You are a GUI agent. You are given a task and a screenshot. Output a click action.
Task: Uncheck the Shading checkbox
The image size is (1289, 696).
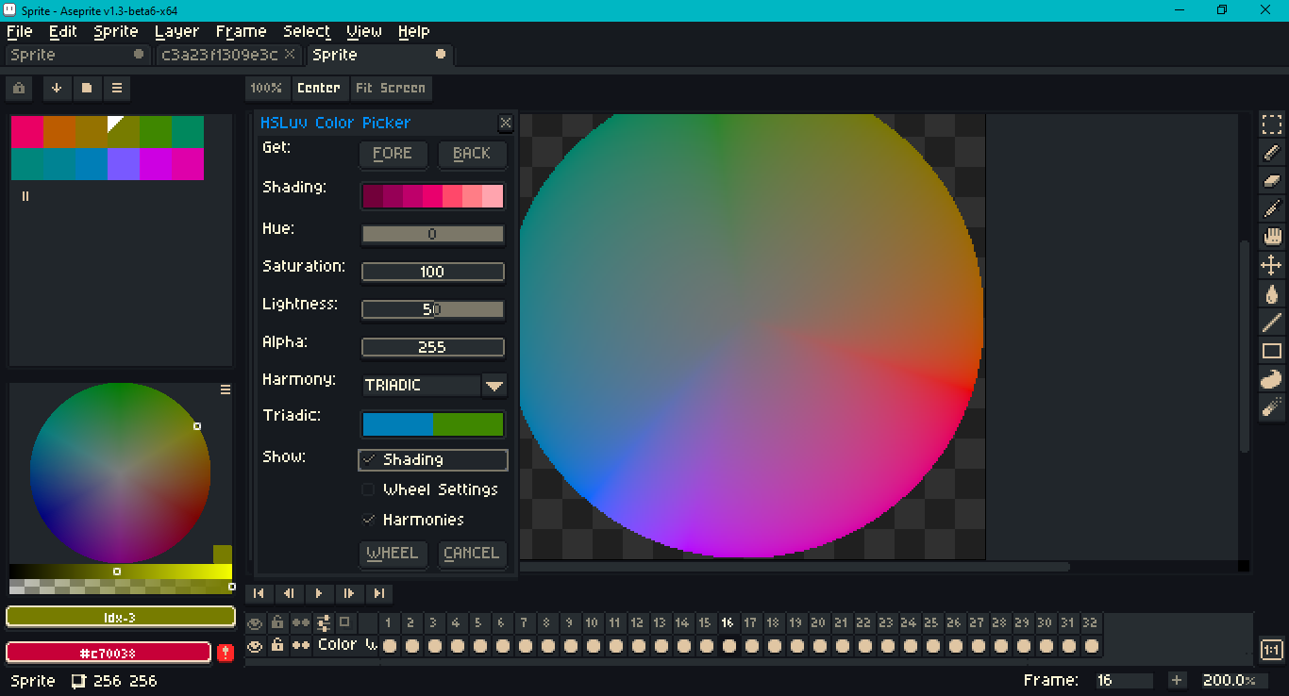tap(369, 459)
